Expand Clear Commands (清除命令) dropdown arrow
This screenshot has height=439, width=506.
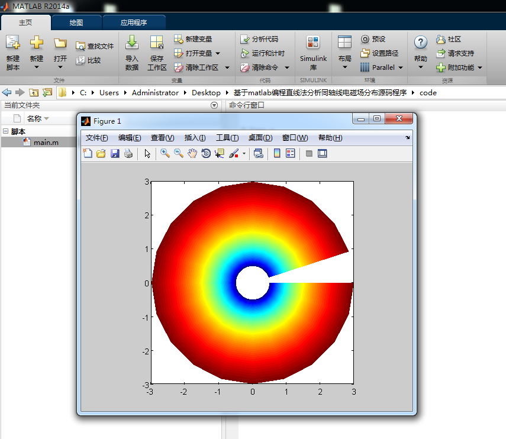coord(287,67)
